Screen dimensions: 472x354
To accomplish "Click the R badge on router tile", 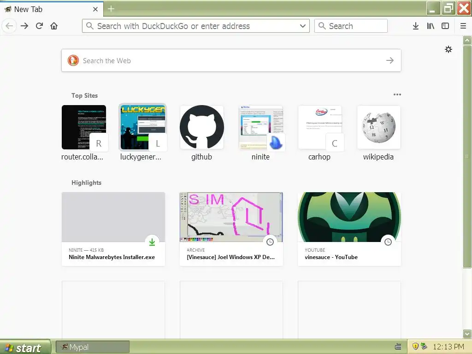I will [99, 143].
